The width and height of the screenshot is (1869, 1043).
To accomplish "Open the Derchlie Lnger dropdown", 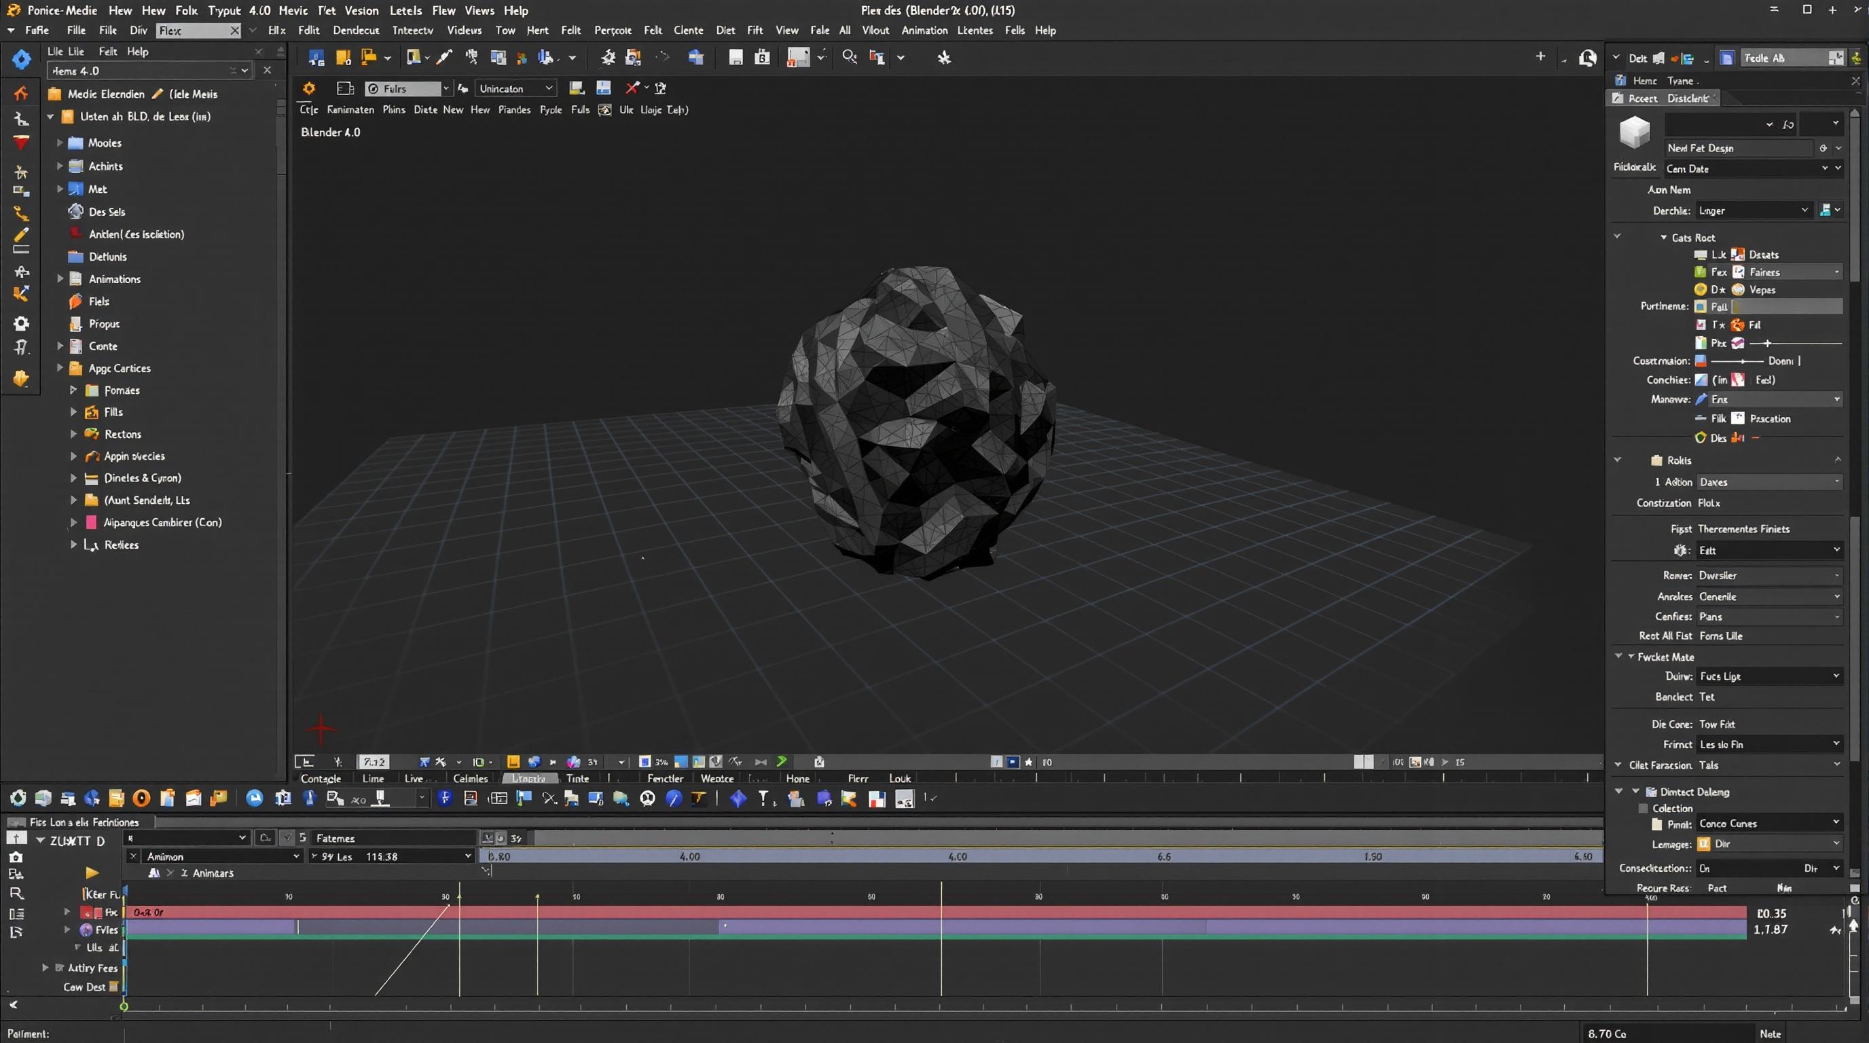I will pyautogui.click(x=1753, y=211).
